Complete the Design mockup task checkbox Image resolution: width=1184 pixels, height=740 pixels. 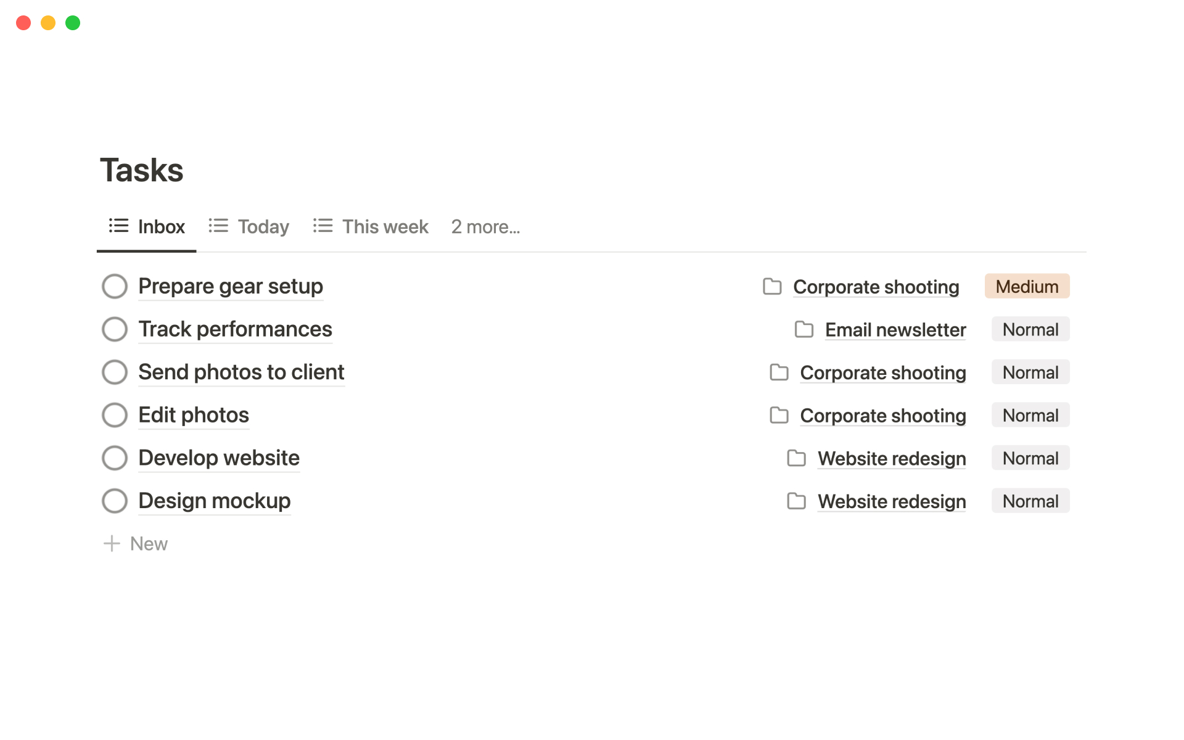(115, 501)
